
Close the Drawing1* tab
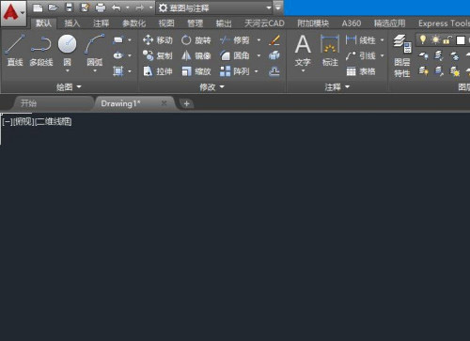click(164, 103)
